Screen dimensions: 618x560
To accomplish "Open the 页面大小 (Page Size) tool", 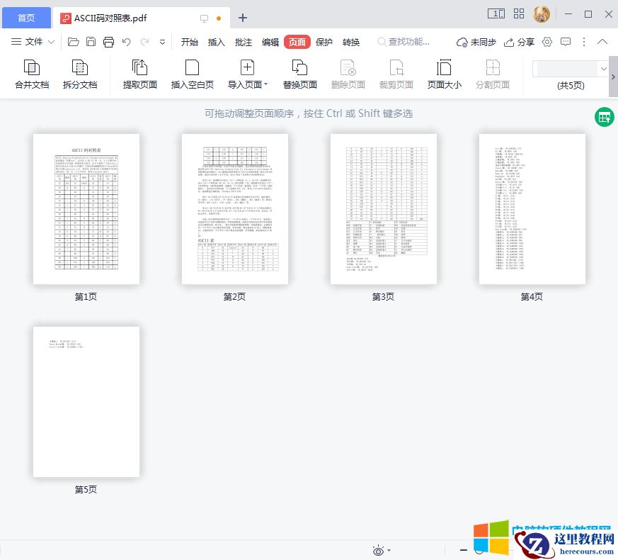I will [x=444, y=74].
